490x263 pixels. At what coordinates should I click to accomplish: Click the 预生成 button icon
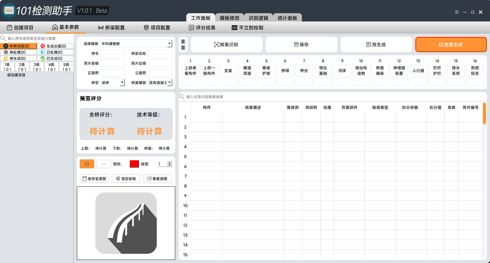(376, 44)
